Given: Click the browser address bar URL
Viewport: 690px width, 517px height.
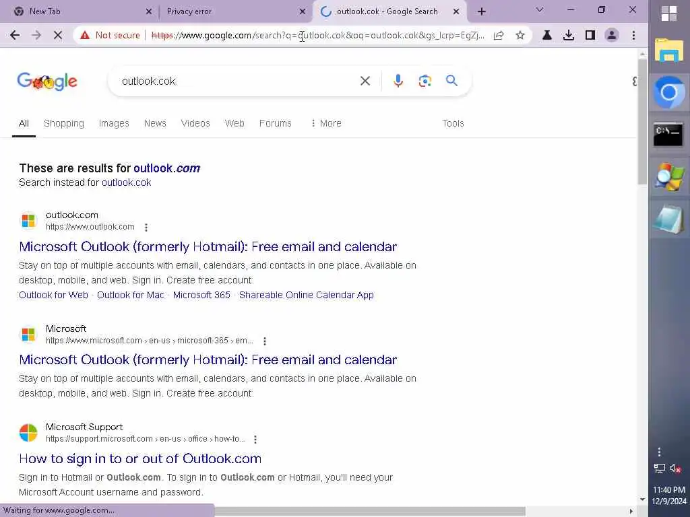Looking at the screenshot, I should 318,35.
